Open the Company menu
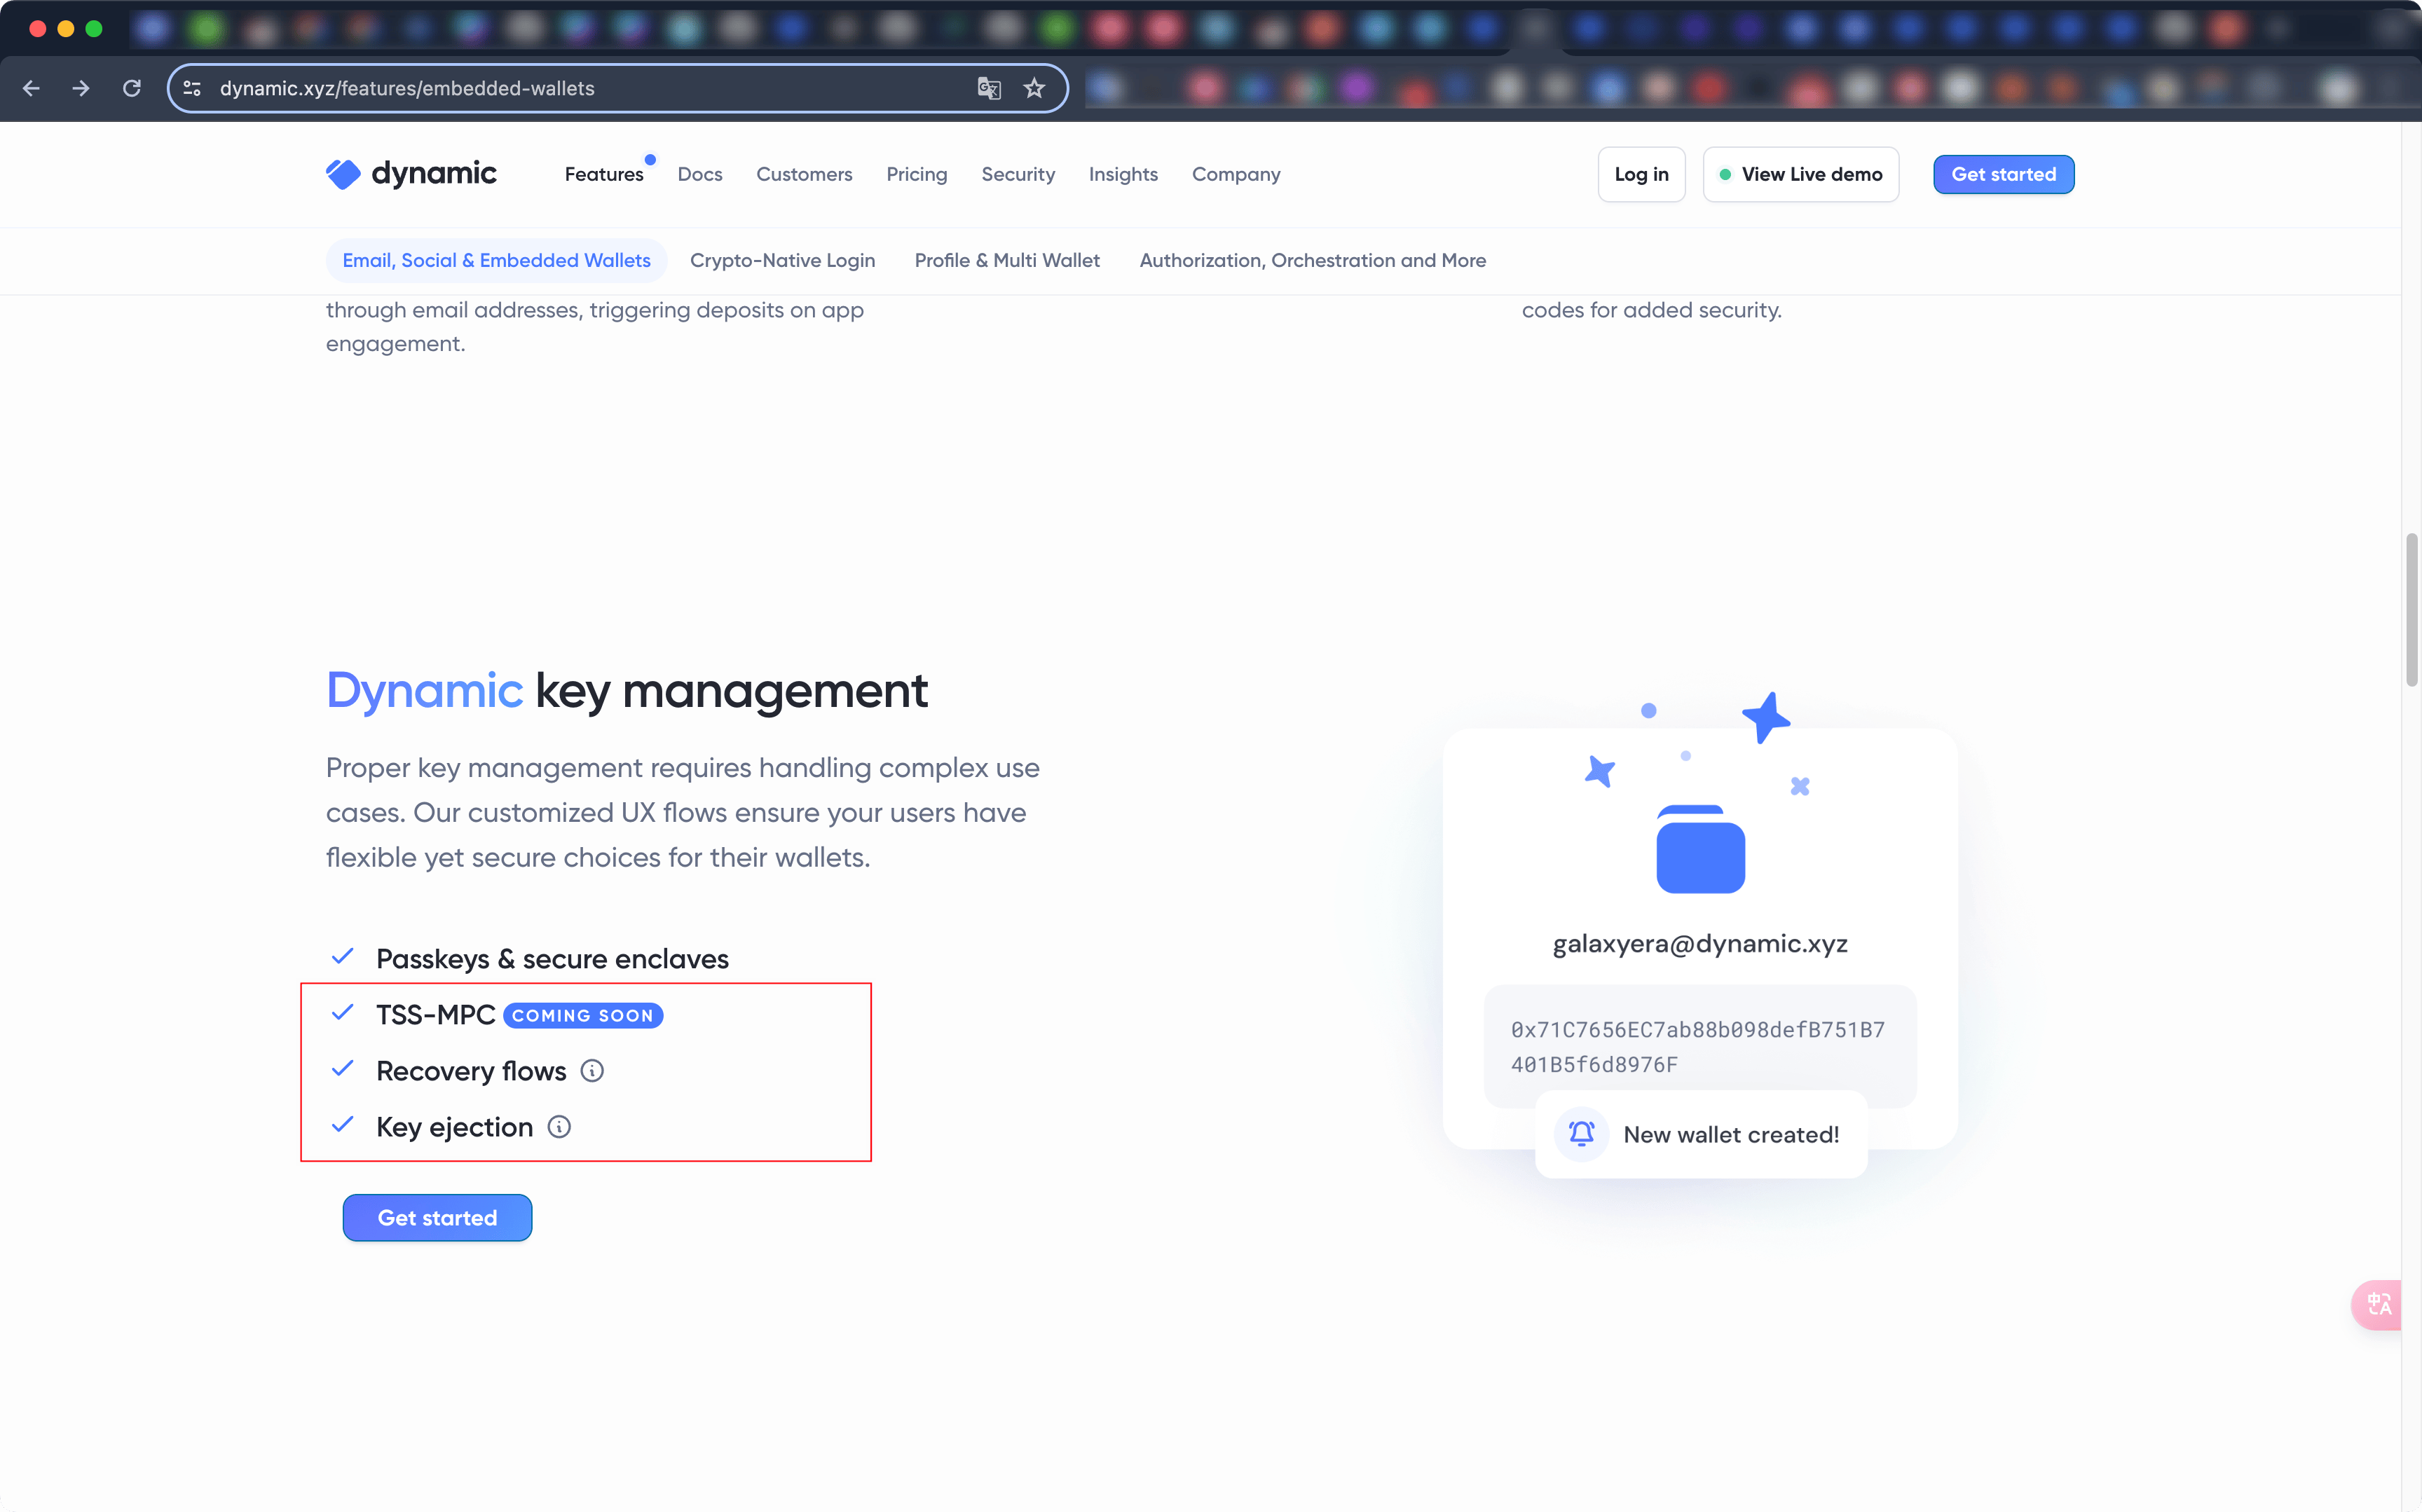2422x1512 pixels. pyautogui.click(x=1236, y=174)
